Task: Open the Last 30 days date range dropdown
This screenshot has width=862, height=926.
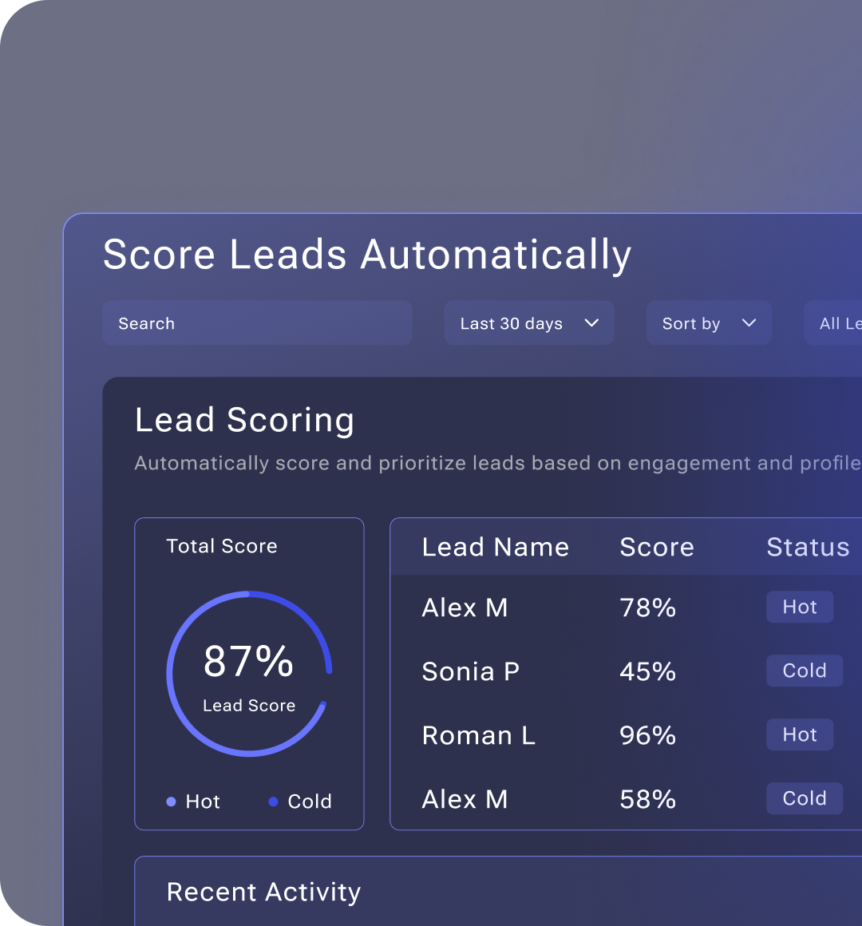Action: click(528, 323)
